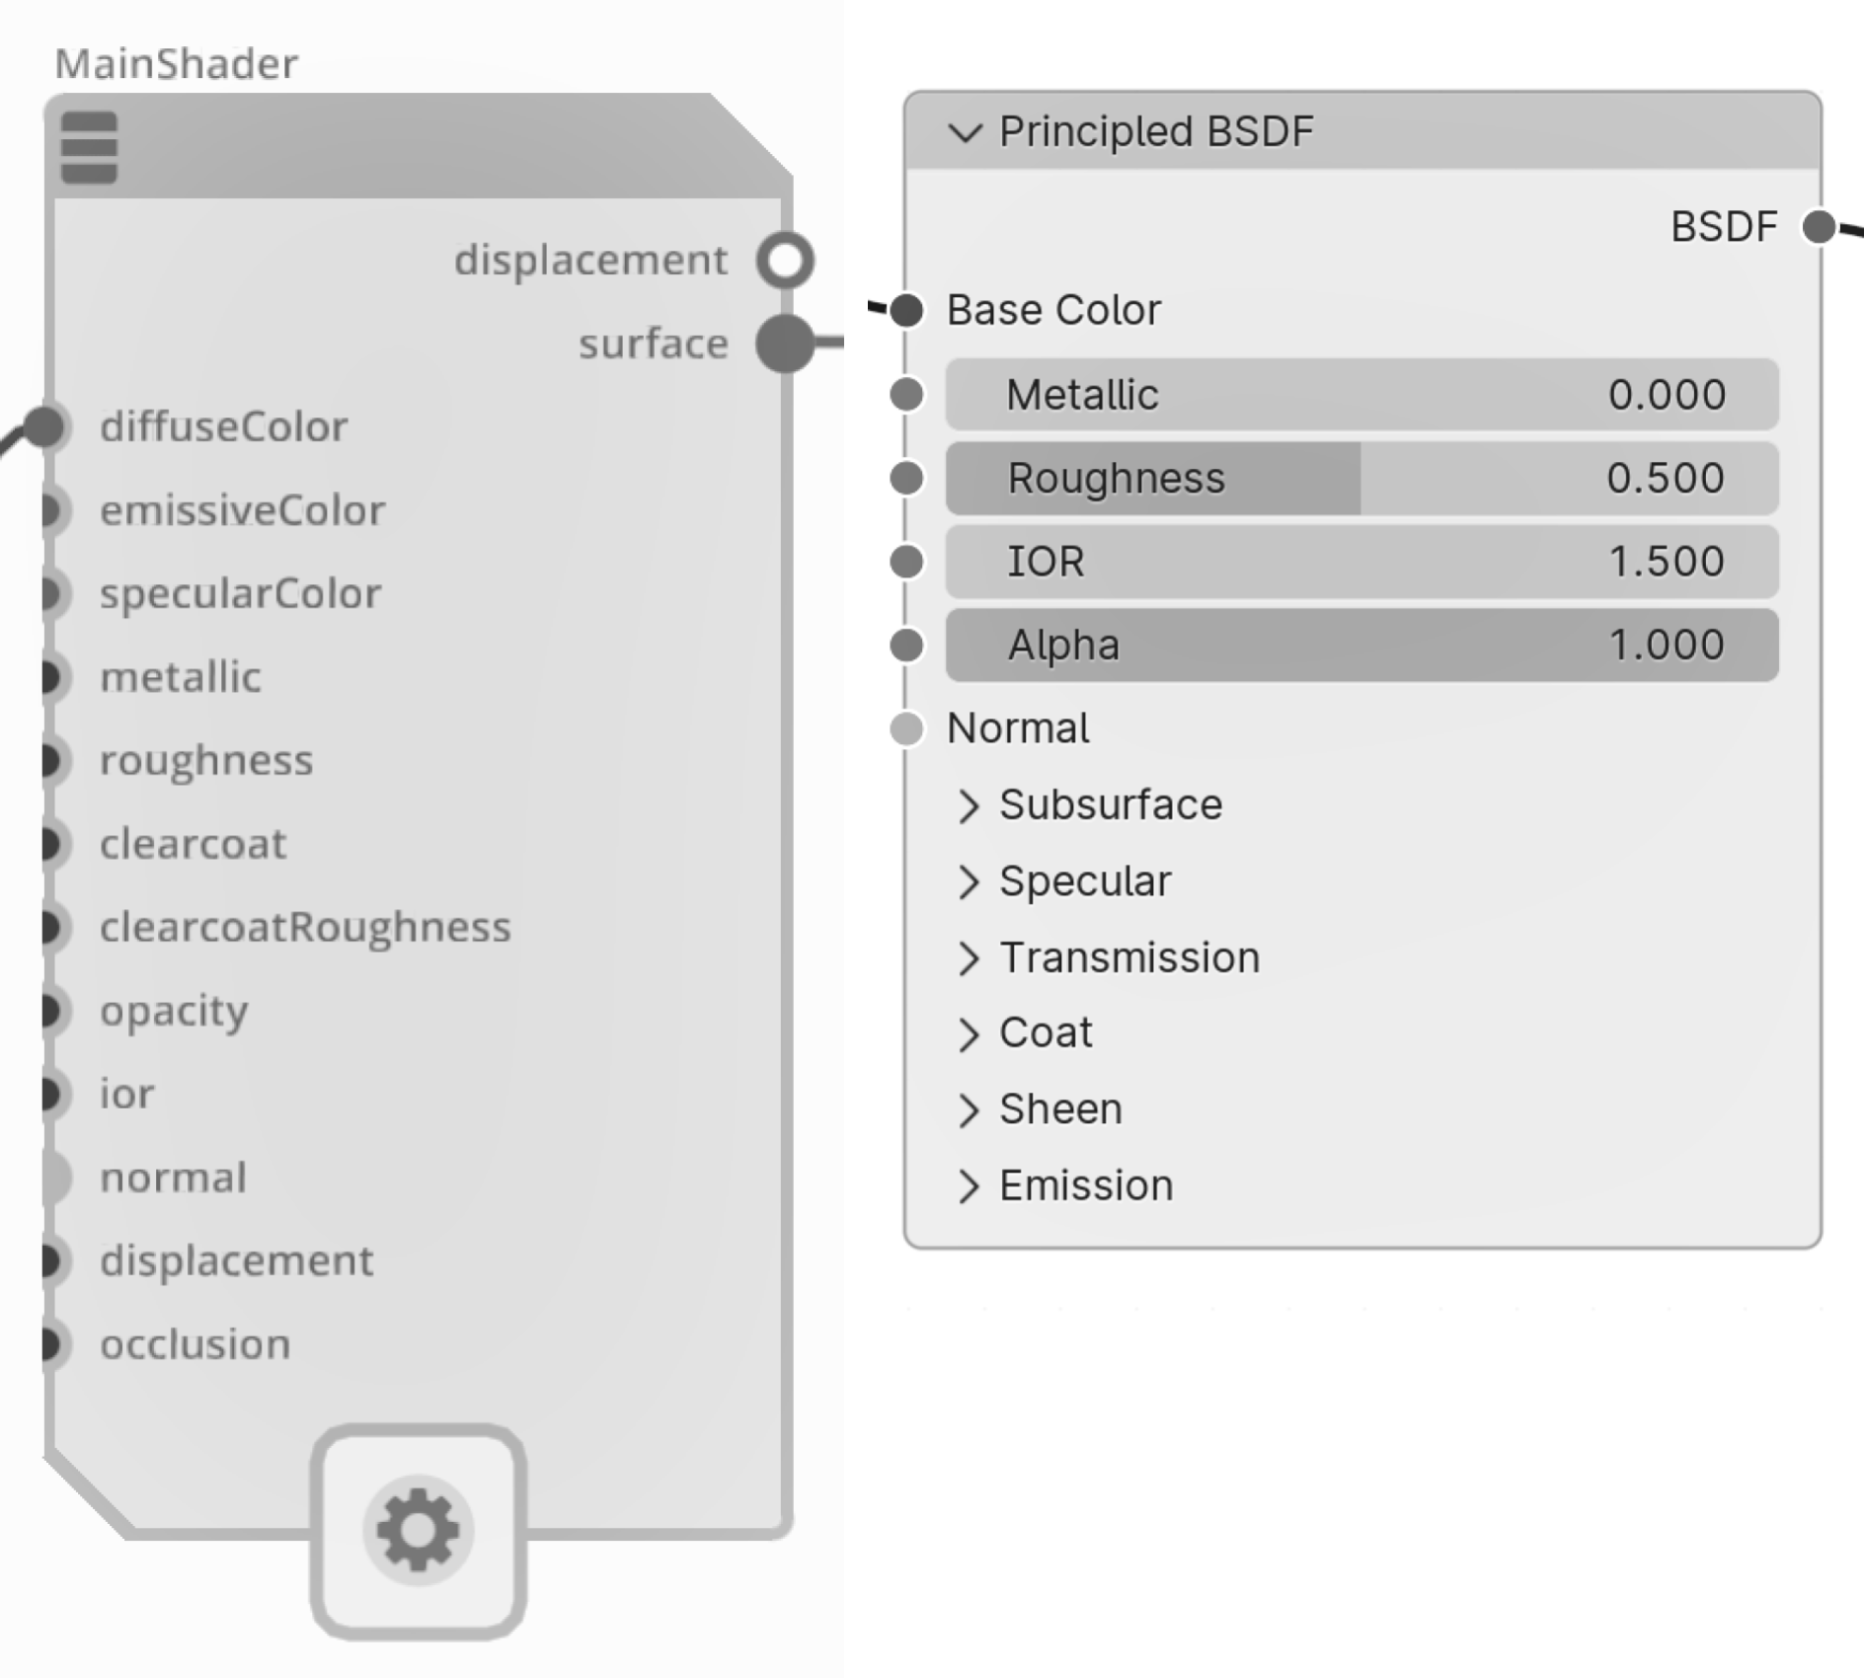
Task: Click the Metallic input socket dot
Action: point(906,395)
